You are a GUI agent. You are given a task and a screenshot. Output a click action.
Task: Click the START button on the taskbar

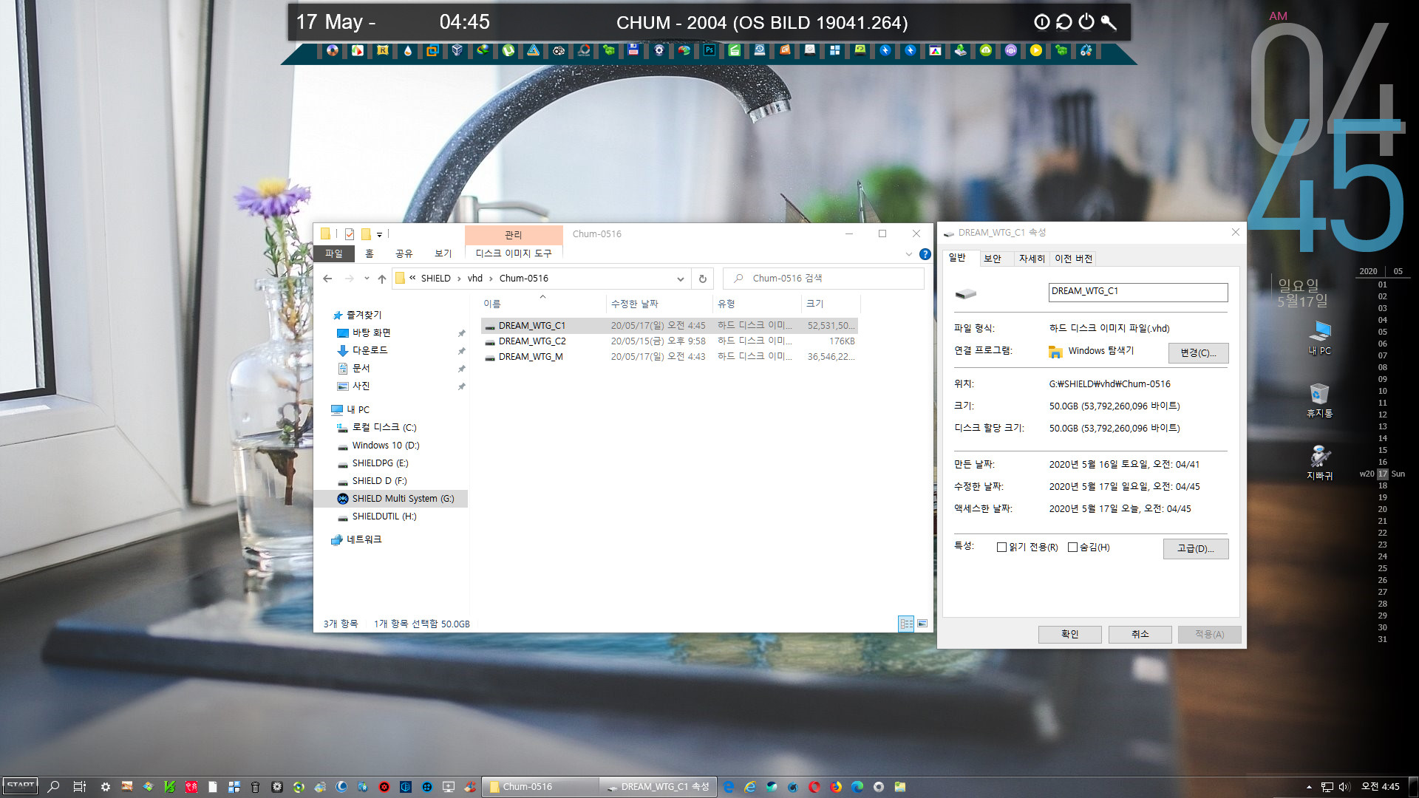click(21, 786)
